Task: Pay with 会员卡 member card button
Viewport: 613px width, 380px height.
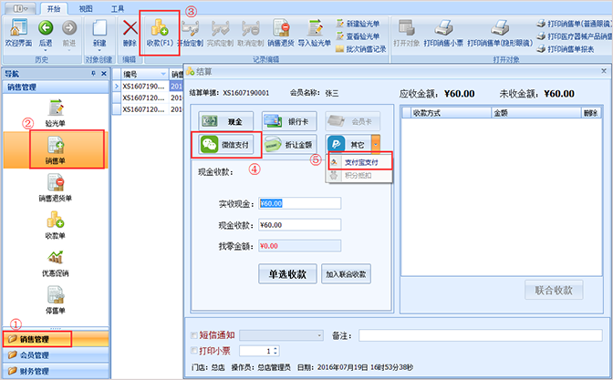Action: pos(353,121)
